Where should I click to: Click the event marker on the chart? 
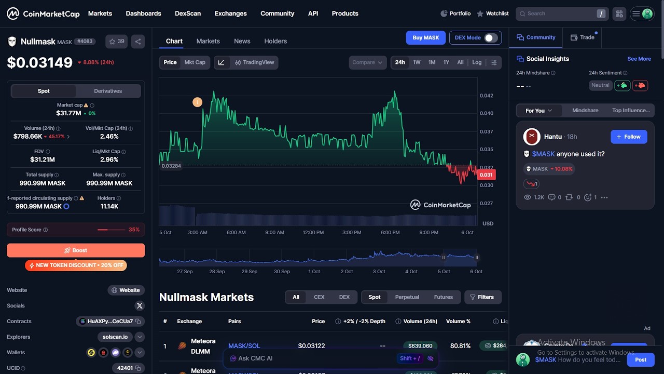tap(197, 102)
